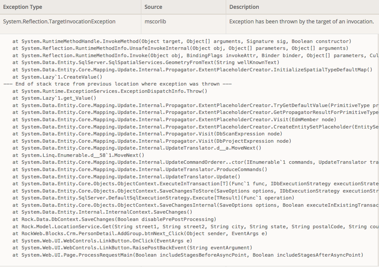This screenshot has height=267, width=379.
Task: Select the System.Reflection.TargetInvocationException row
Action: click(x=58, y=21)
